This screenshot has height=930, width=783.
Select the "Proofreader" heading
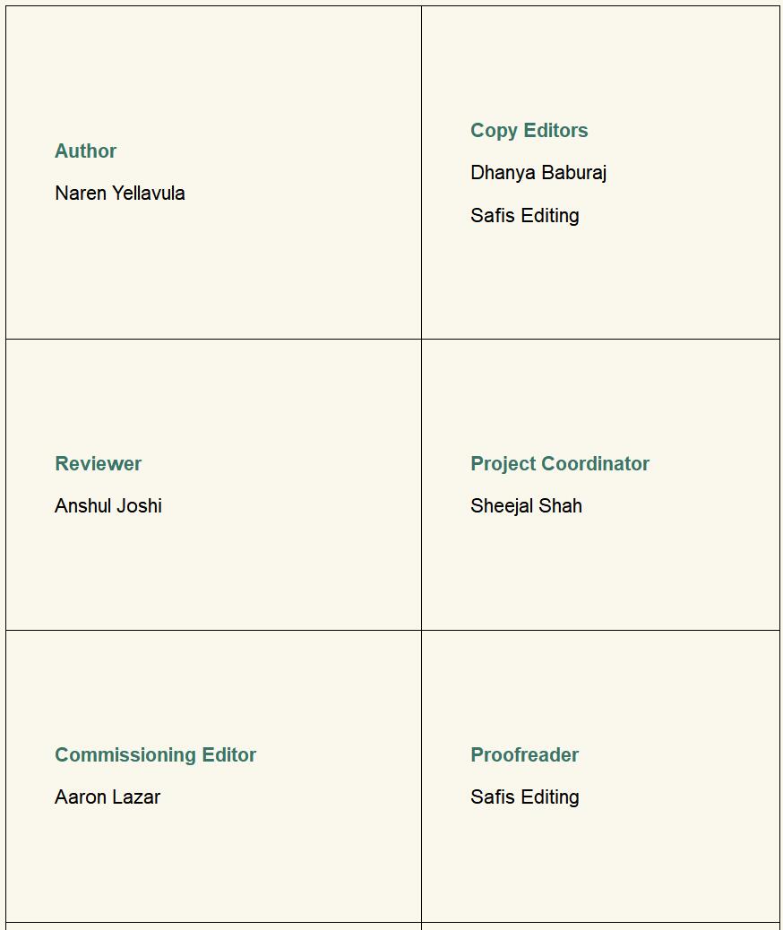[524, 755]
